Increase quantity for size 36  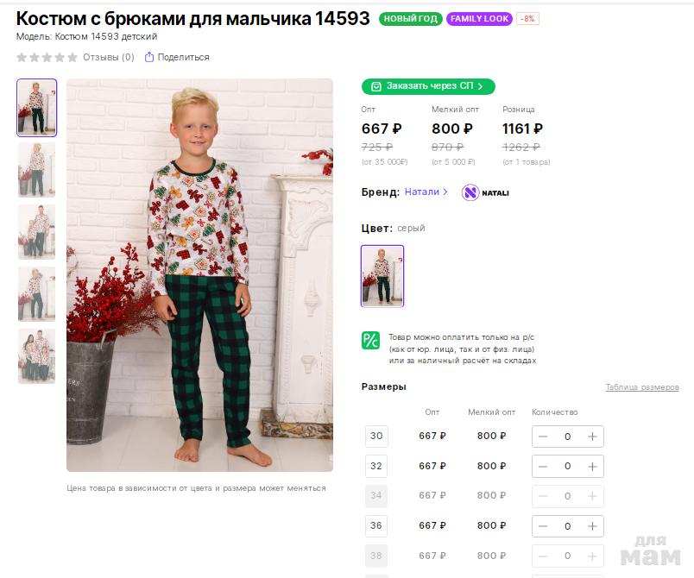point(592,526)
